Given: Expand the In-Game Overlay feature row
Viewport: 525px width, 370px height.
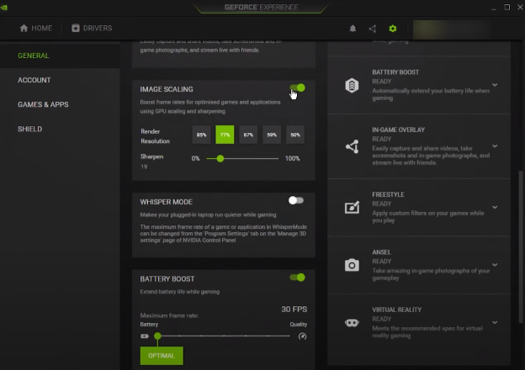Looking at the screenshot, I should [x=495, y=146].
